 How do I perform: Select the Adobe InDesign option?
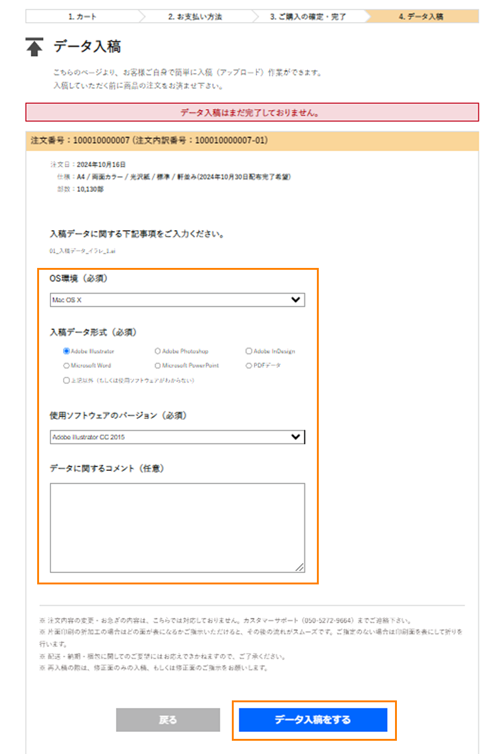click(x=249, y=351)
